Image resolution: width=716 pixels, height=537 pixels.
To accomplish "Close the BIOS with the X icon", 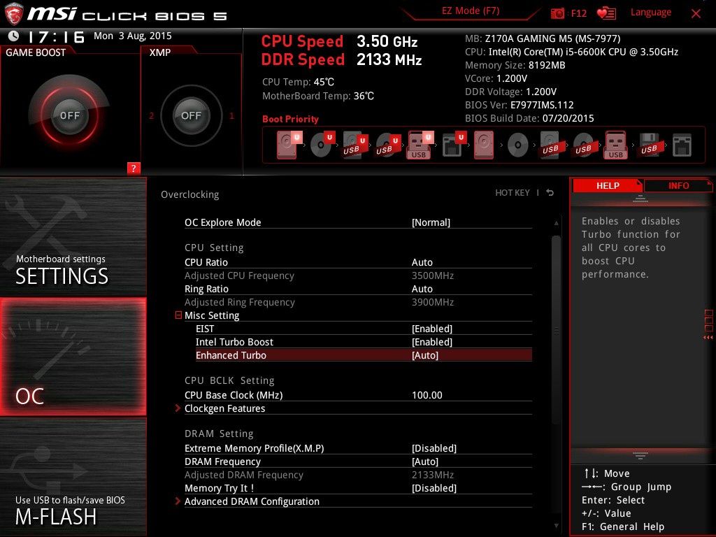I will pos(696,14).
